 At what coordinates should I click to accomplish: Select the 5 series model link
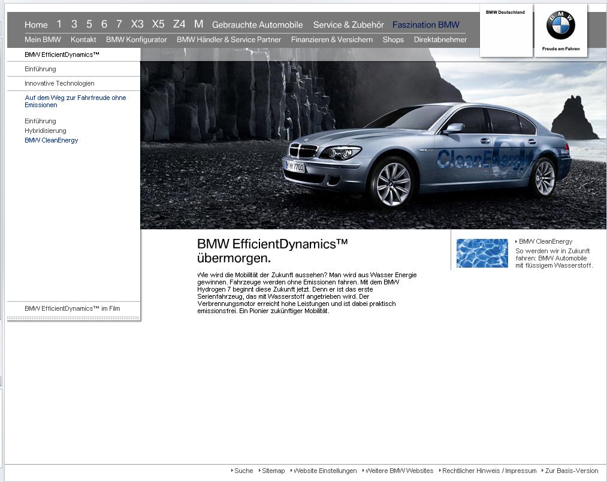click(89, 25)
